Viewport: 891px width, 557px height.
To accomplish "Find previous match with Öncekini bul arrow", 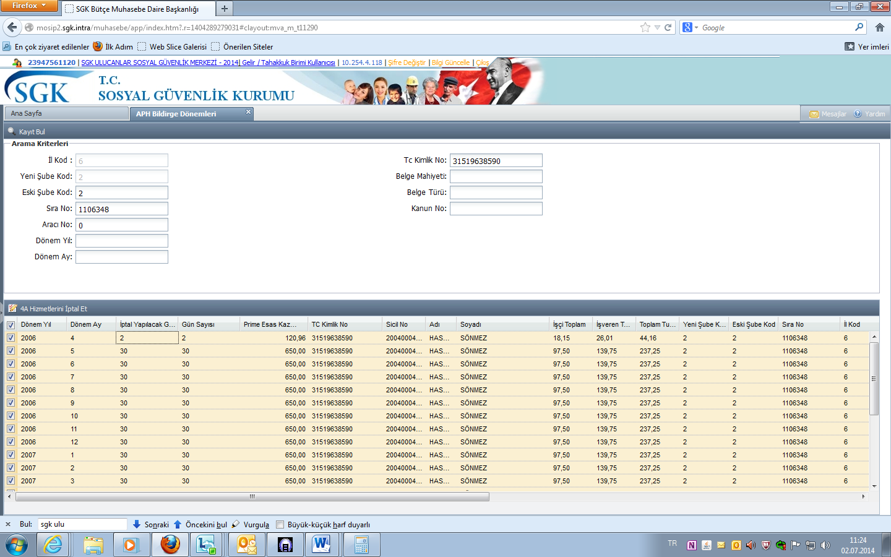I will point(178,524).
